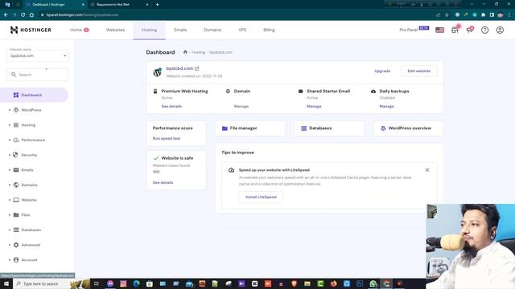Switch to the Emails top tab

(180, 30)
